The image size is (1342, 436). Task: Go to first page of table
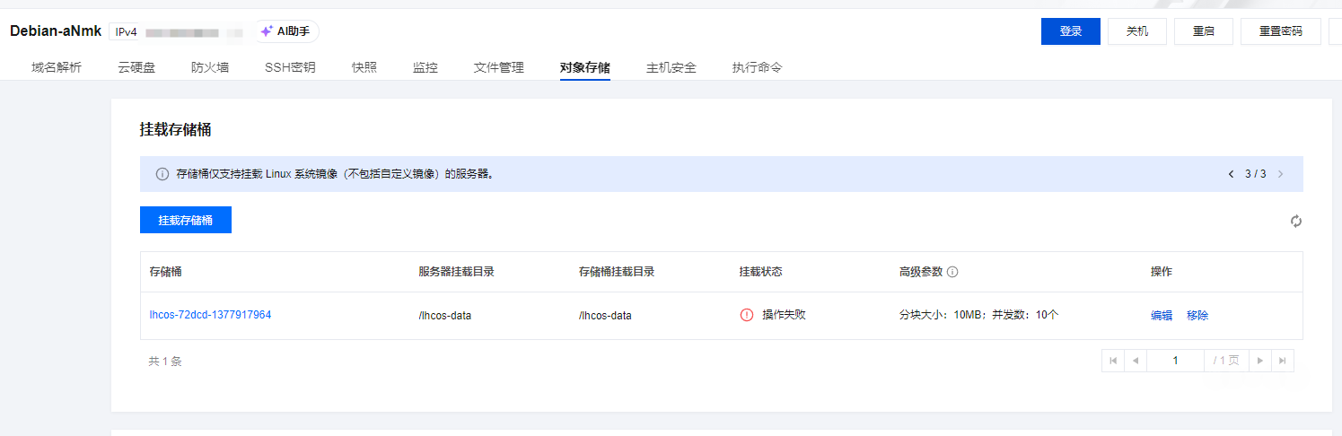pyautogui.click(x=1113, y=361)
